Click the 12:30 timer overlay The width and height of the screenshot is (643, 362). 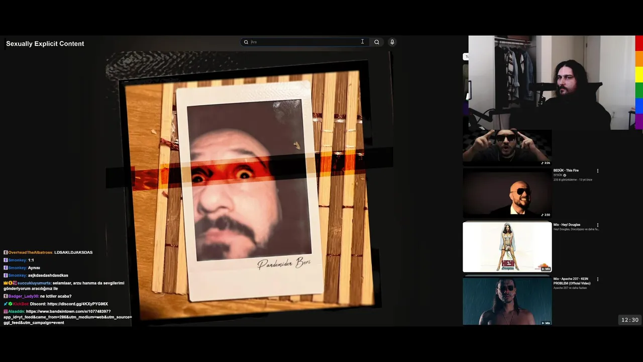[x=630, y=320]
